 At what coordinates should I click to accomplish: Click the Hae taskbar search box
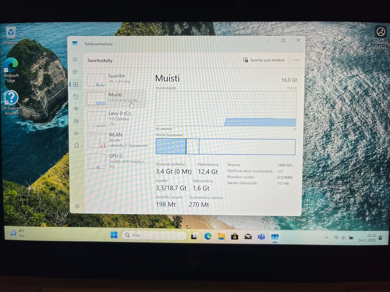point(154,235)
